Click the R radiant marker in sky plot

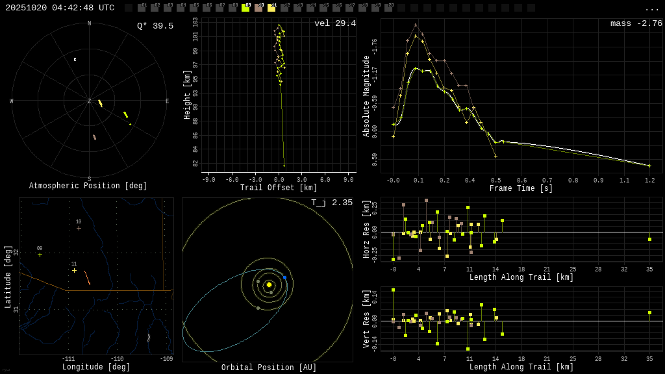[75, 60]
